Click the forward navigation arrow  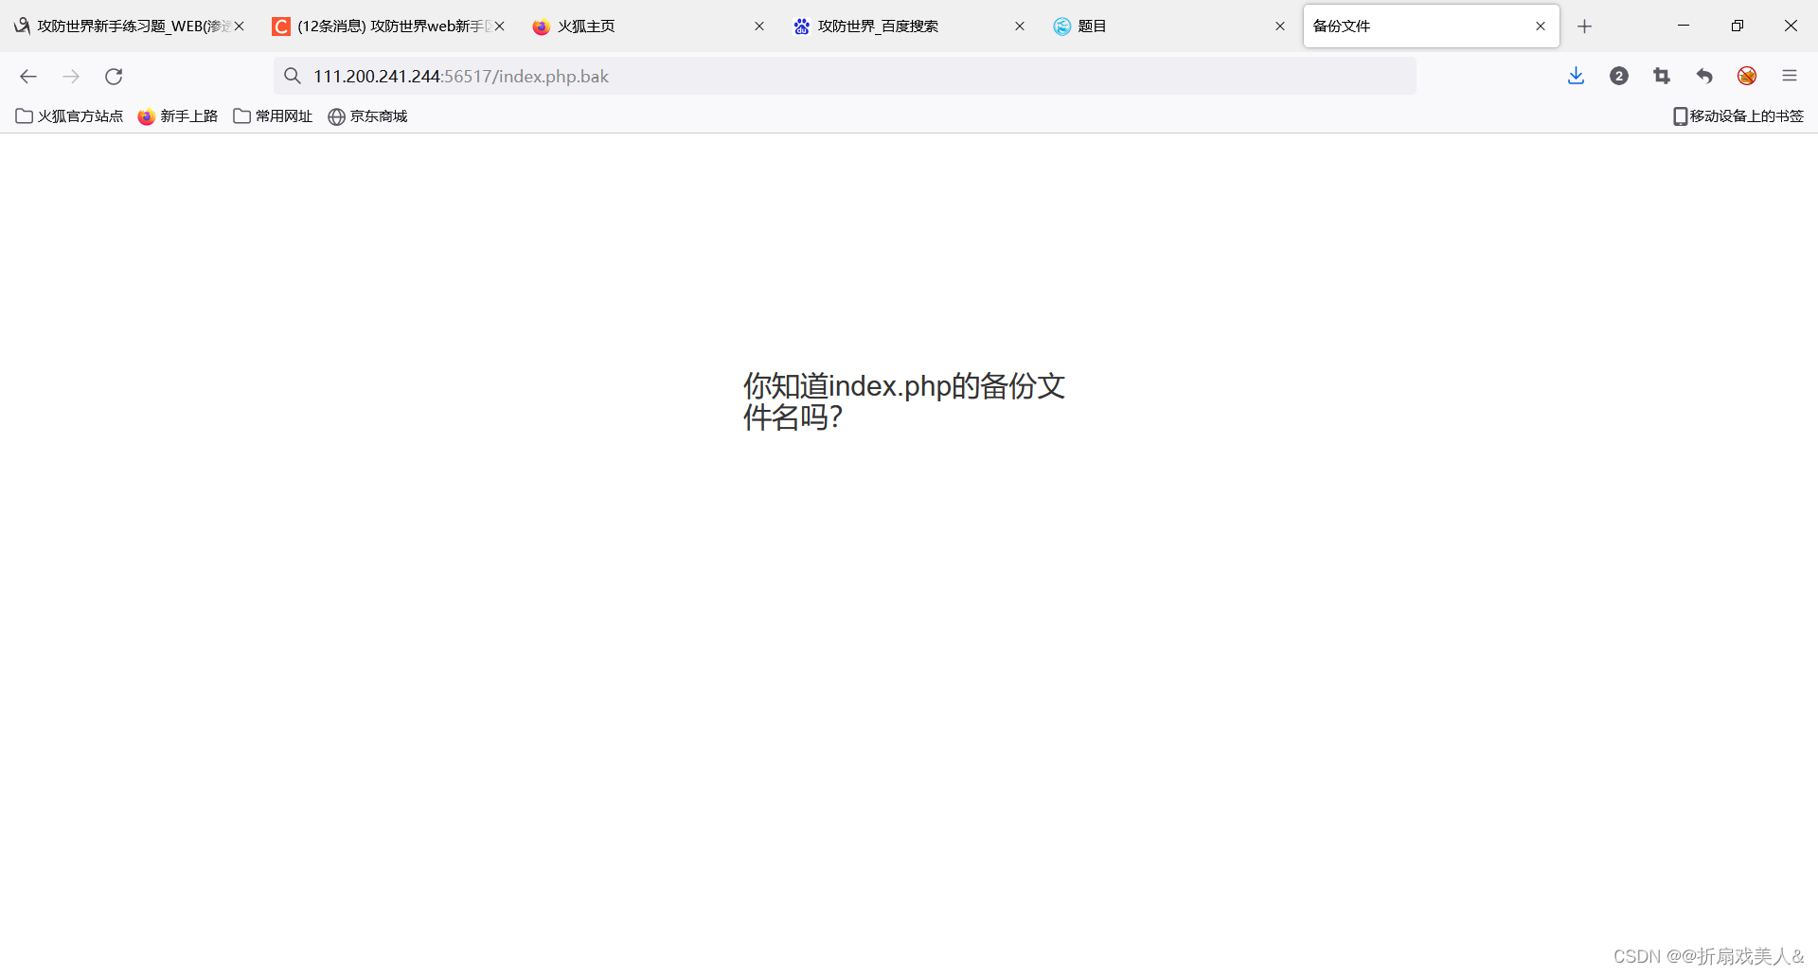tap(71, 77)
